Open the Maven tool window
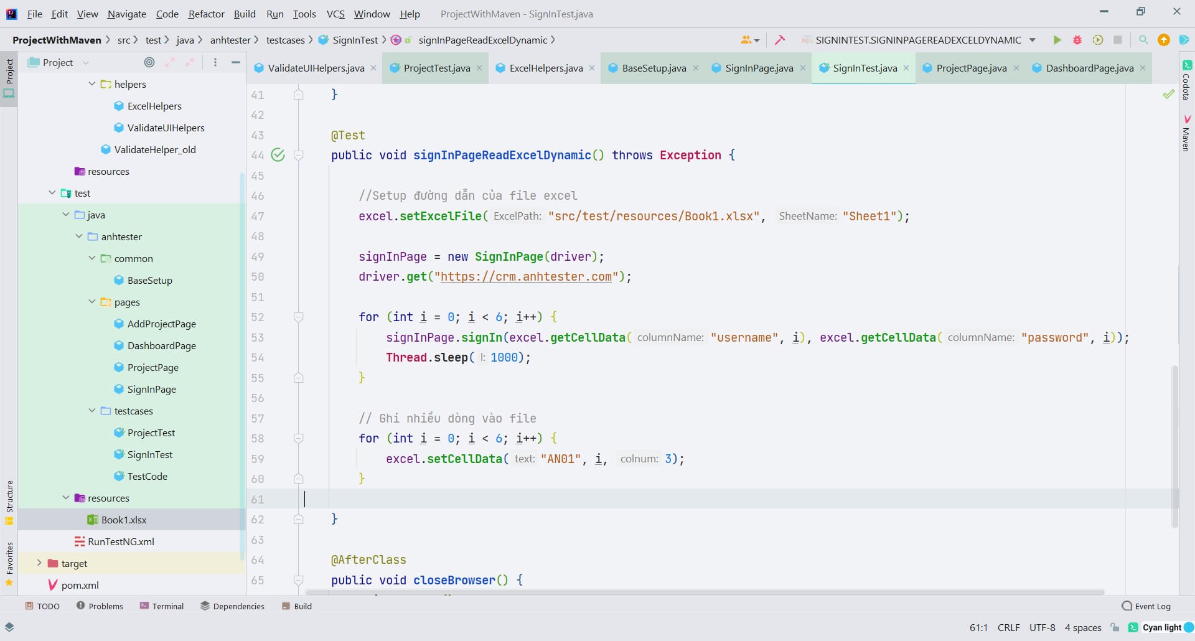Screen dimensions: 1195x641 coord(1186,133)
